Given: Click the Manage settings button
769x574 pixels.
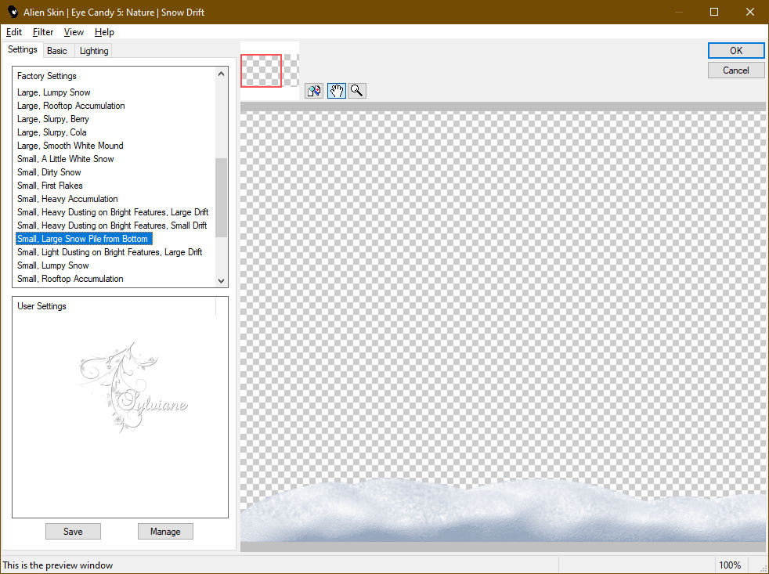Looking at the screenshot, I should pyautogui.click(x=165, y=531).
